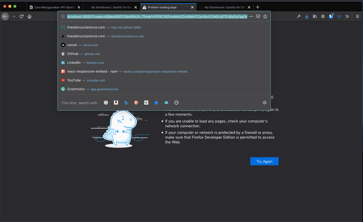Reload the current page

tap(21, 16)
